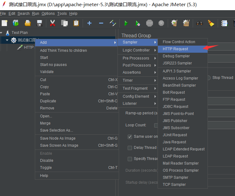Viewport: 235px width, 196px height.
Task: Open the Function helper list icon
Action: (x=224, y=23)
